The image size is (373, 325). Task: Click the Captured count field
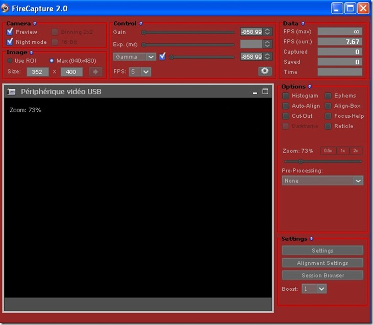pyautogui.click(x=340, y=52)
